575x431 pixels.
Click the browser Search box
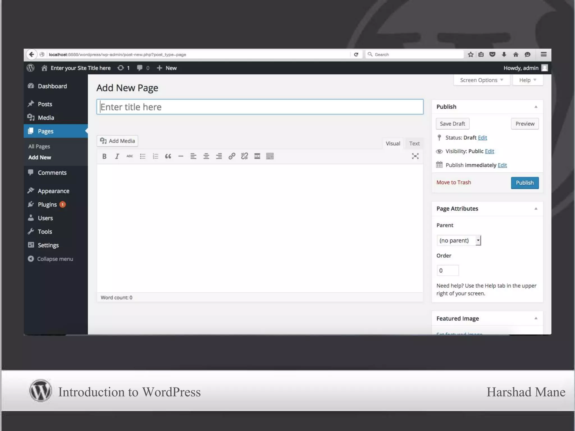[x=414, y=54]
